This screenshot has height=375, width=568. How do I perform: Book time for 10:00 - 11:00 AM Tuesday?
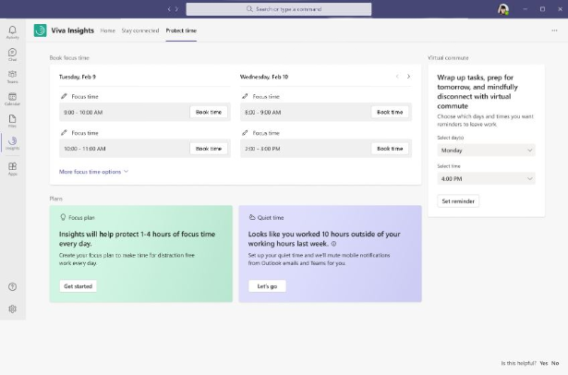tap(209, 149)
